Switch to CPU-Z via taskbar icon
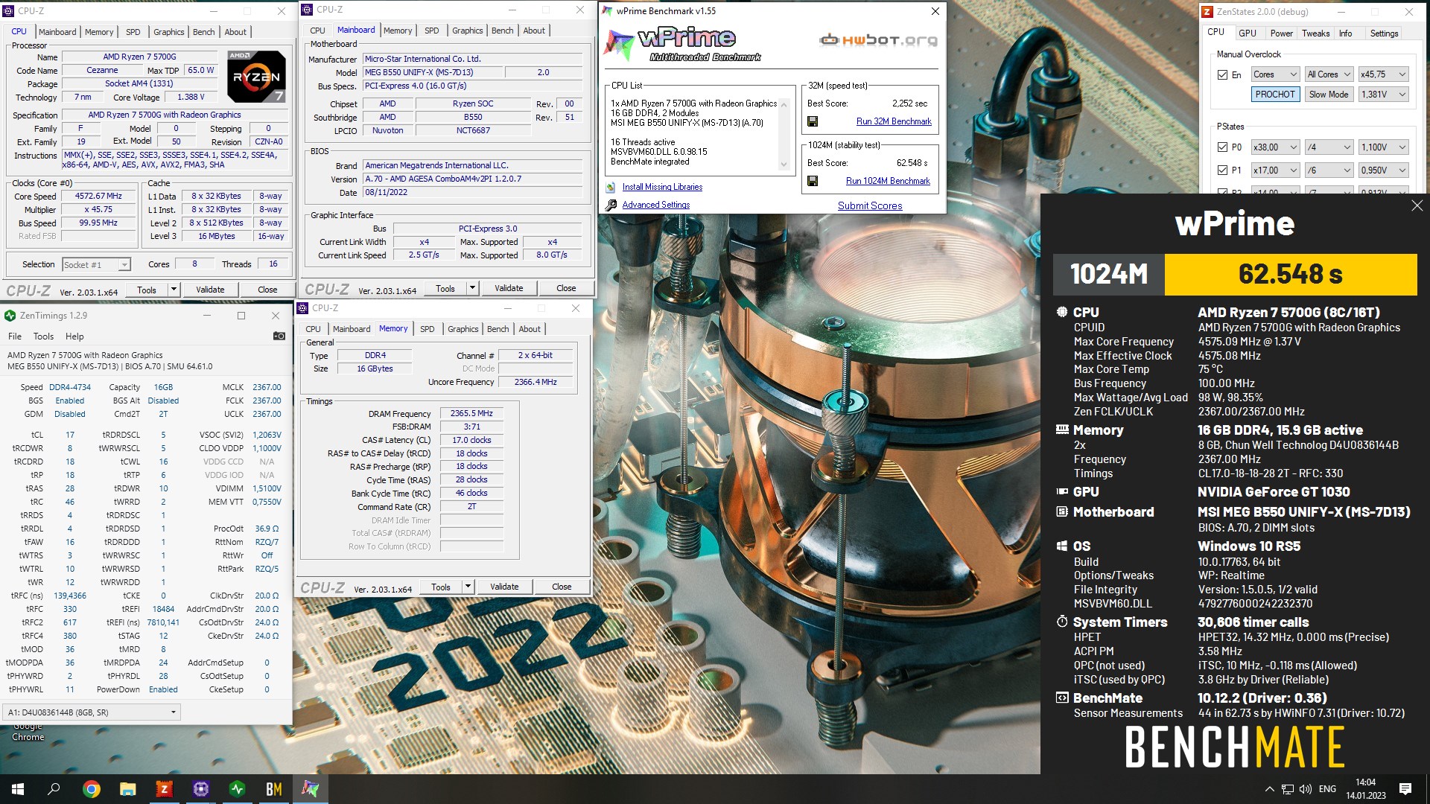 (x=200, y=789)
